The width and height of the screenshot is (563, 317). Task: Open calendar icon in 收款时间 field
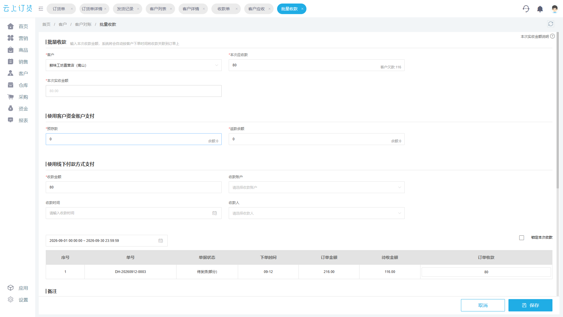click(215, 213)
